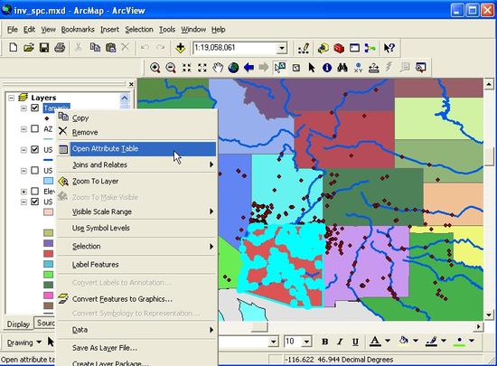Click the What's This help icon

coord(389,48)
